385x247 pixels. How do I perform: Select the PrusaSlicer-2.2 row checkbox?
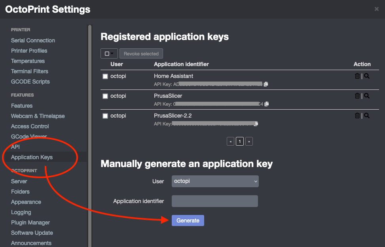[105, 116]
